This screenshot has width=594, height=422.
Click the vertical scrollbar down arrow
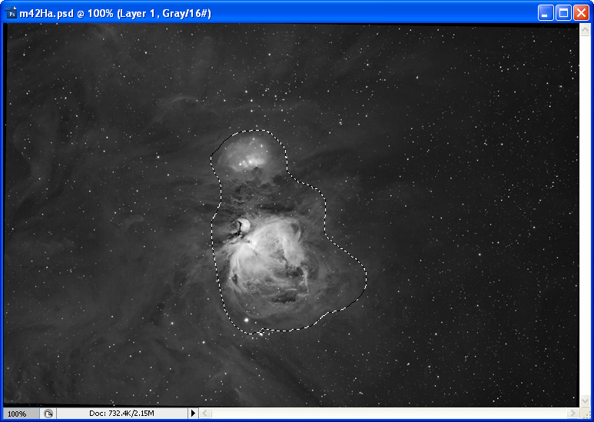[585, 400]
